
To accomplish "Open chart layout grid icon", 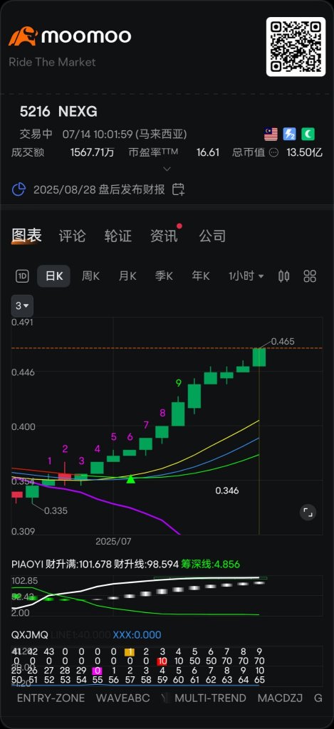I will (x=310, y=276).
